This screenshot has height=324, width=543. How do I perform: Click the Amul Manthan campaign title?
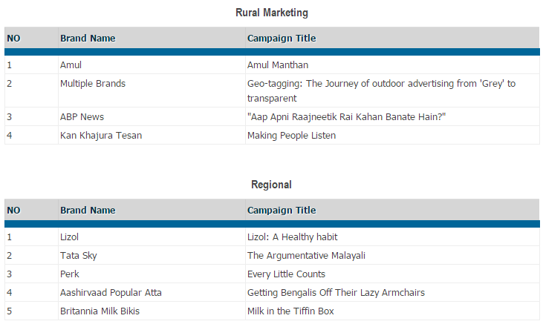pyautogui.click(x=277, y=65)
